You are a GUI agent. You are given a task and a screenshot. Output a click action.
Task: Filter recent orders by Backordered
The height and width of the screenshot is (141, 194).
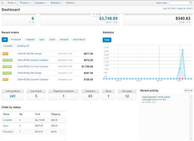79,39
